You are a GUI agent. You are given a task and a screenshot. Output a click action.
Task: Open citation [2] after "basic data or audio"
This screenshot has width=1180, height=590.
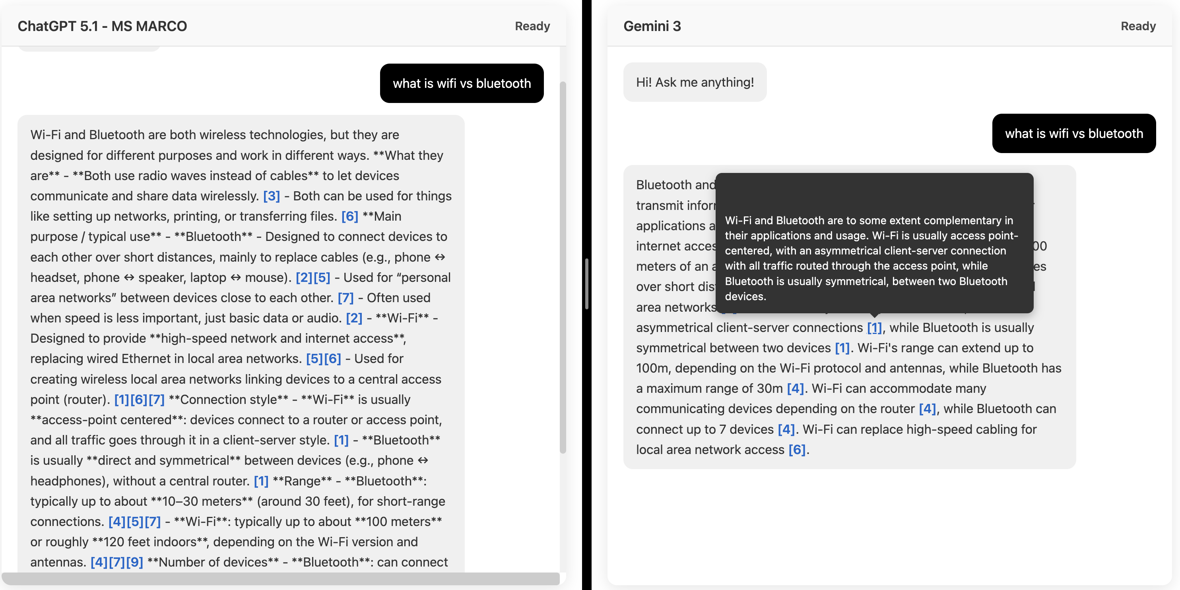click(x=353, y=318)
